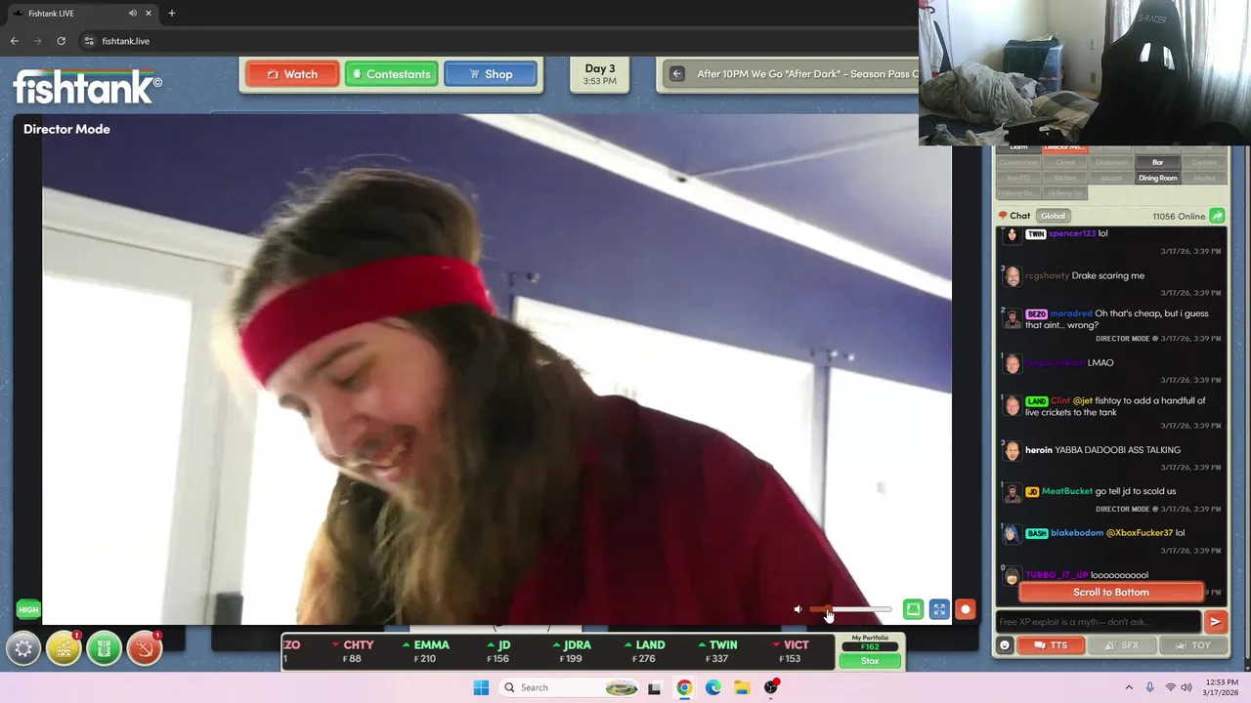Switch to the Bar camera
1251x703 pixels.
(x=1157, y=163)
